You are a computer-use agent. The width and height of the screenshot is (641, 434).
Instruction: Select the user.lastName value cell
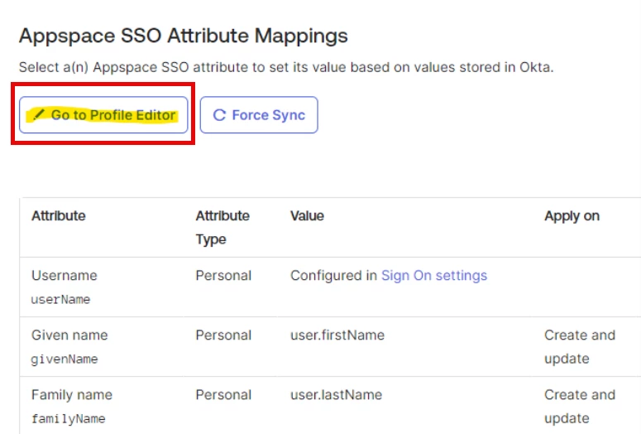336,395
